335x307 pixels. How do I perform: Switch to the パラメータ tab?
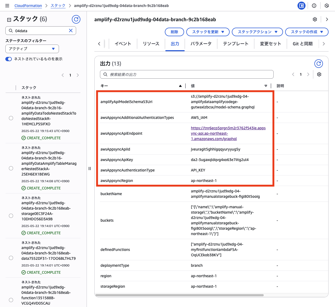(x=201, y=44)
